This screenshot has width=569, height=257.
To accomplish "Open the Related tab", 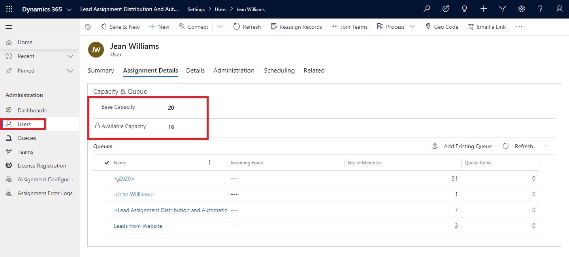I will 314,71.
